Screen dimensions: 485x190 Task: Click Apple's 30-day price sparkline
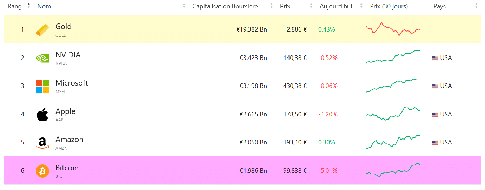click(x=393, y=114)
